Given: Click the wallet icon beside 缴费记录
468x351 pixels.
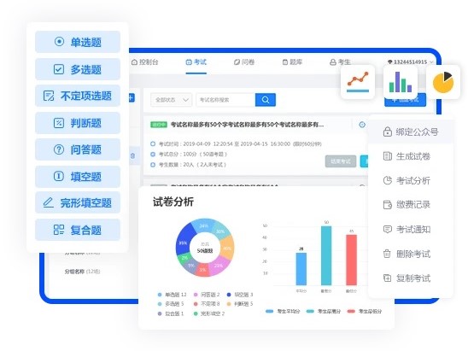Looking at the screenshot, I should tap(387, 205).
